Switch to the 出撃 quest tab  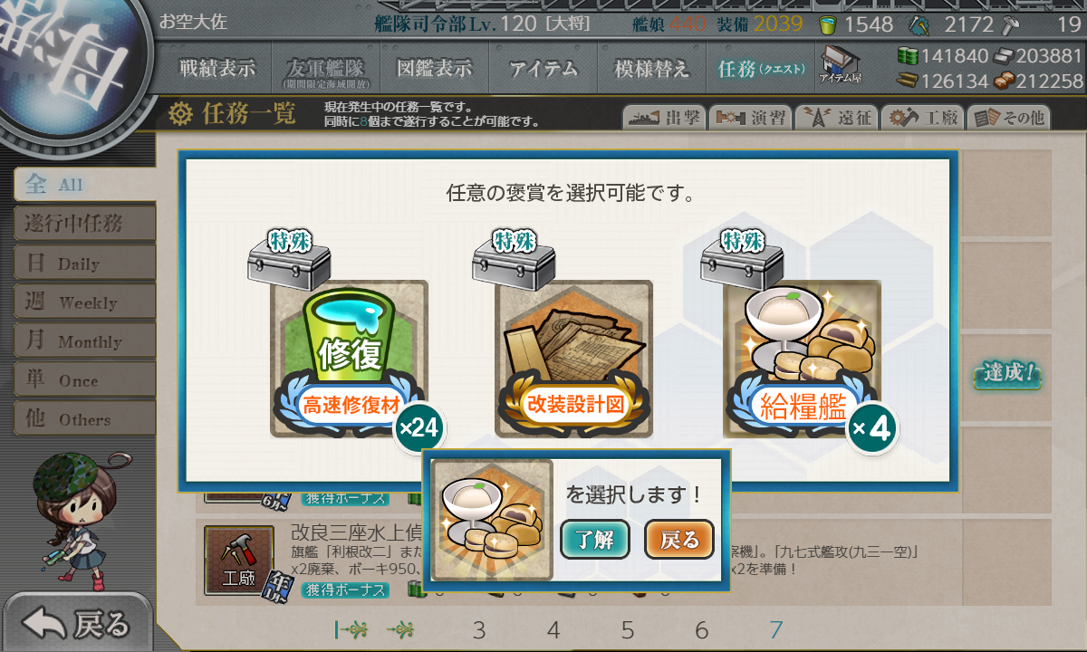(664, 118)
